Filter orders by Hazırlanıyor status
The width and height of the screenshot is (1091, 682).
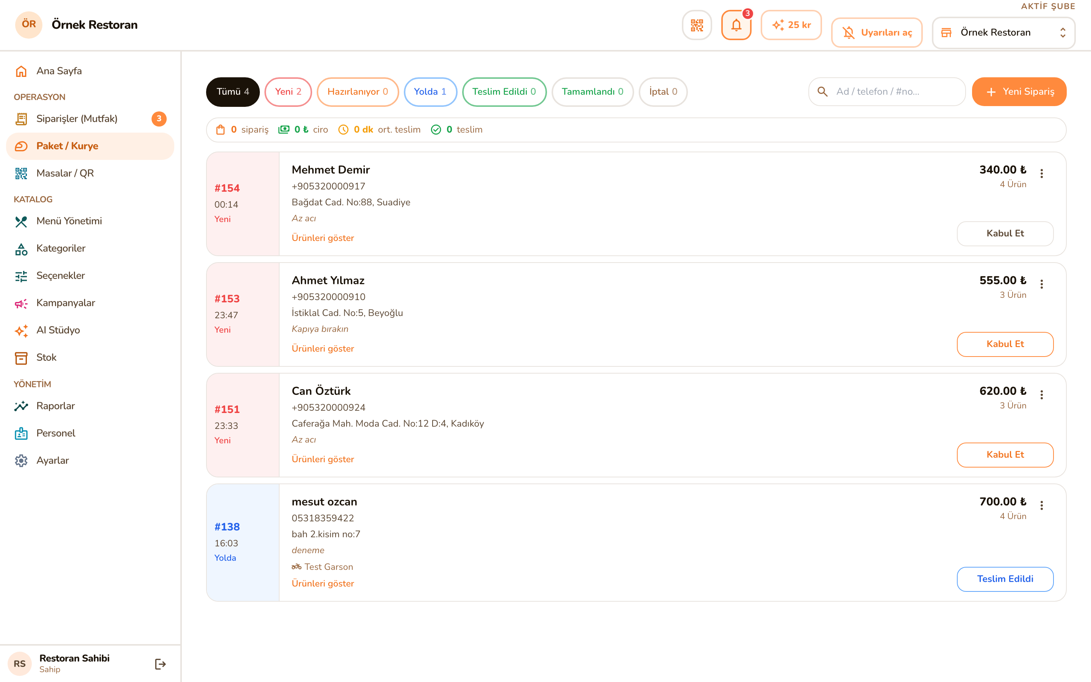[358, 92]
